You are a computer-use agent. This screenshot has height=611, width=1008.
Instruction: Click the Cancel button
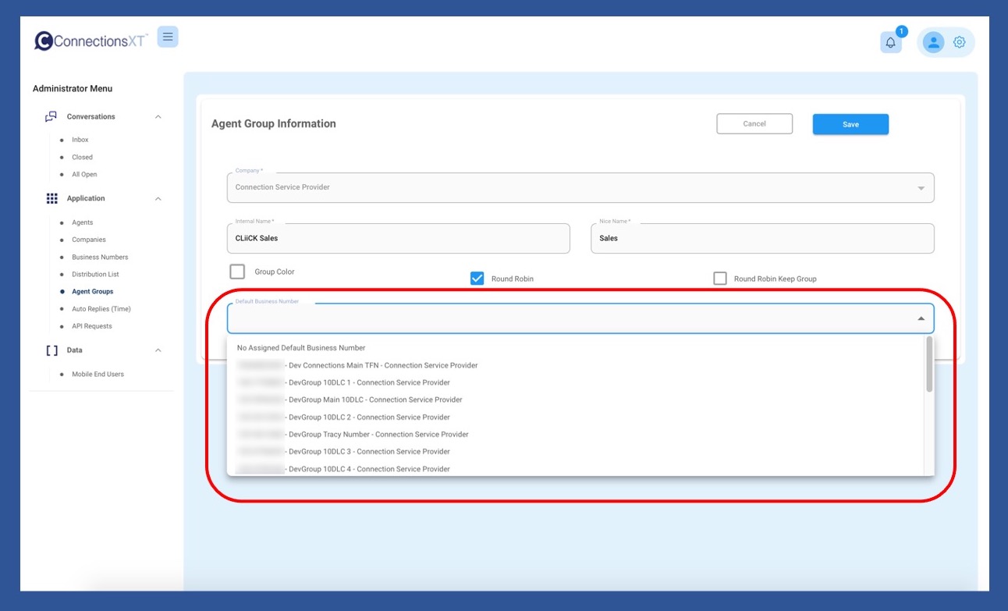coord(754,124)
